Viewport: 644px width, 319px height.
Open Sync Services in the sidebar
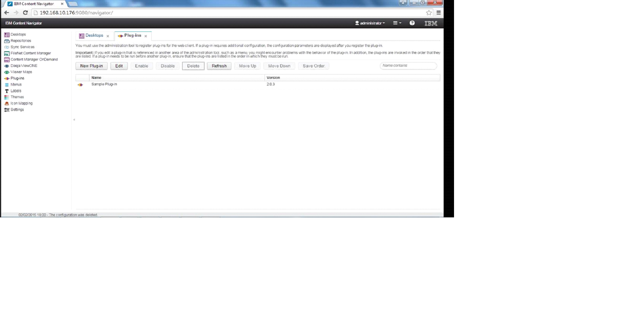pos(22,47)
